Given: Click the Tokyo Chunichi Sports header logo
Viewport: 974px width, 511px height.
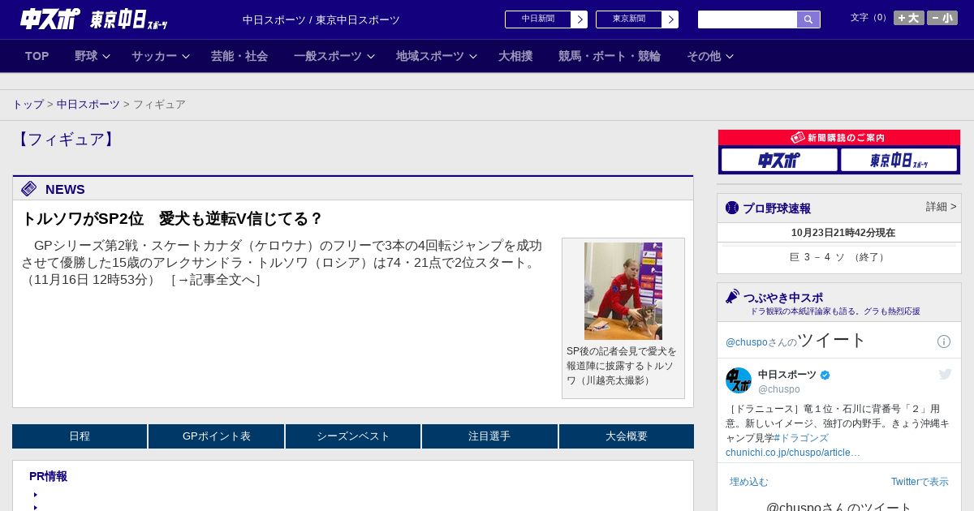Looking at the screenshot, I should coord(128,19).
